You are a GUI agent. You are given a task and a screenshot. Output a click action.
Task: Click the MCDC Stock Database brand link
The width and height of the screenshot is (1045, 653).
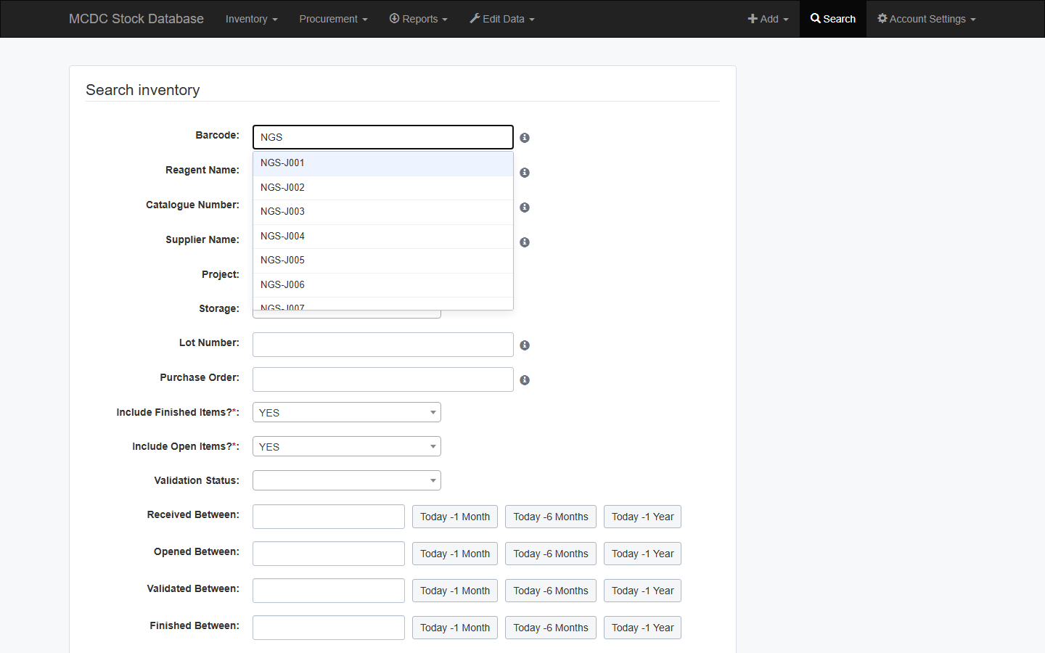point(136,19)
